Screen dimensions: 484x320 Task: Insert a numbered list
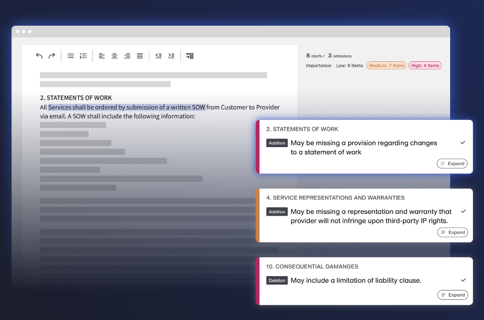(x=83, y=56)
